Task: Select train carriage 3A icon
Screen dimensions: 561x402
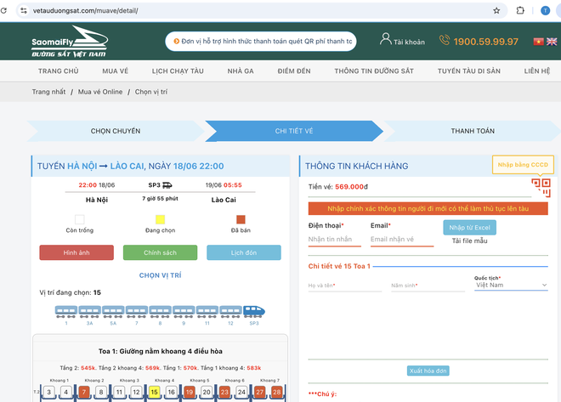Action: [x=89, y=312]
